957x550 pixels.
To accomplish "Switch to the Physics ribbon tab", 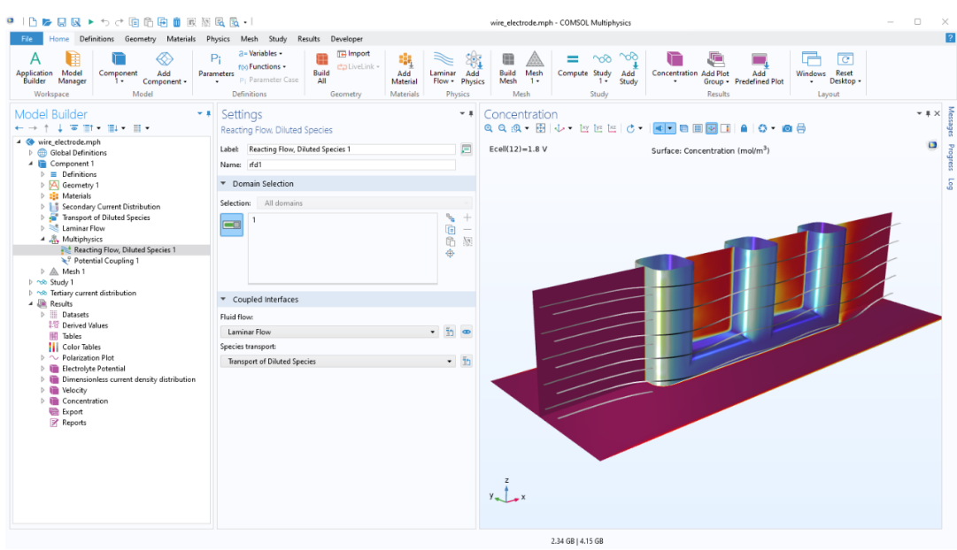I will click(218, 38).
